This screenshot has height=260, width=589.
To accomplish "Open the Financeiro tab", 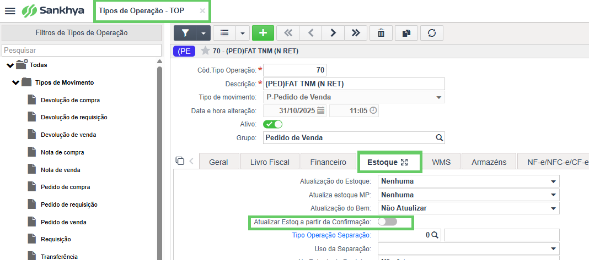I will 328,162.
